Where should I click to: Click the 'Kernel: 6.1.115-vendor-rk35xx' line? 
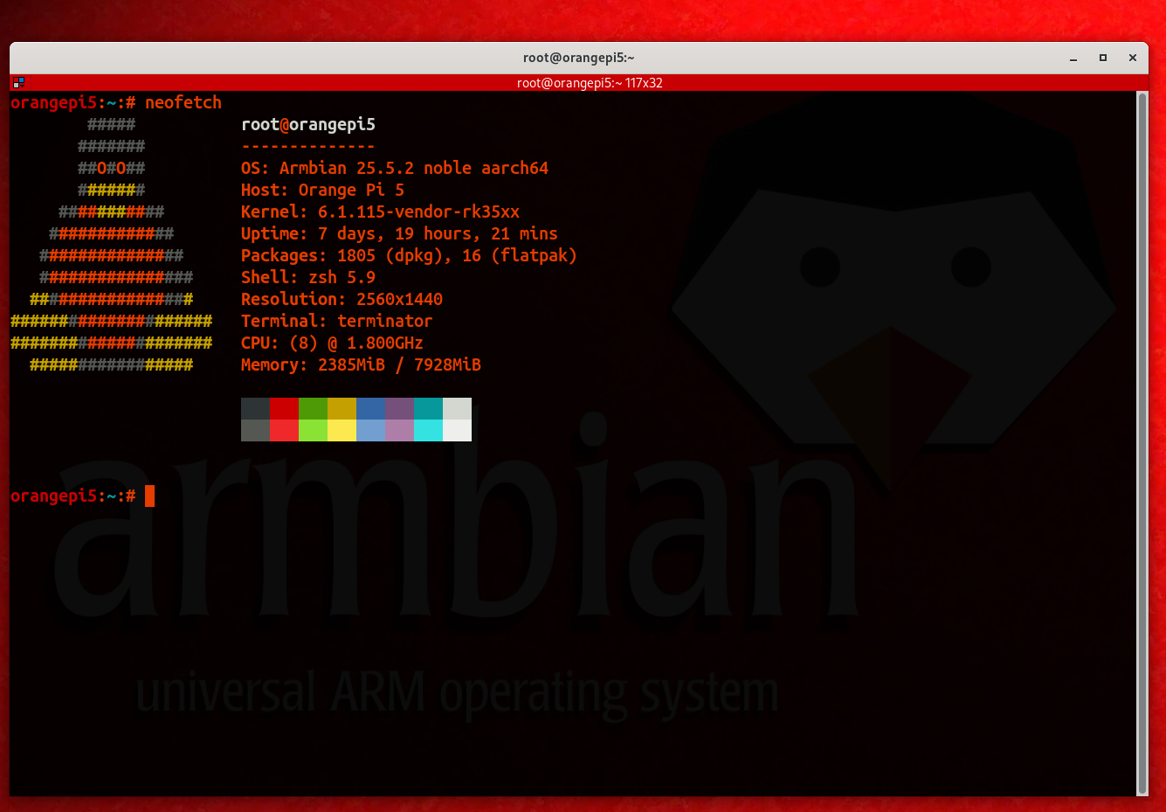(380, 212)
